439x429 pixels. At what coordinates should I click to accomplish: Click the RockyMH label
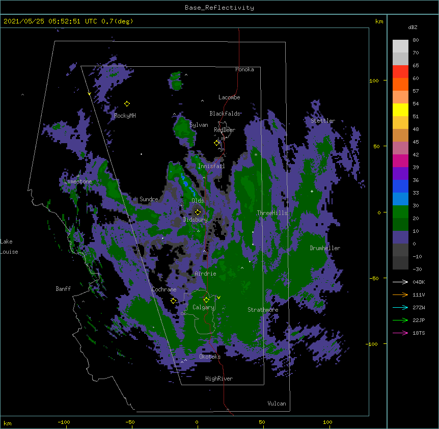point(125,116)
